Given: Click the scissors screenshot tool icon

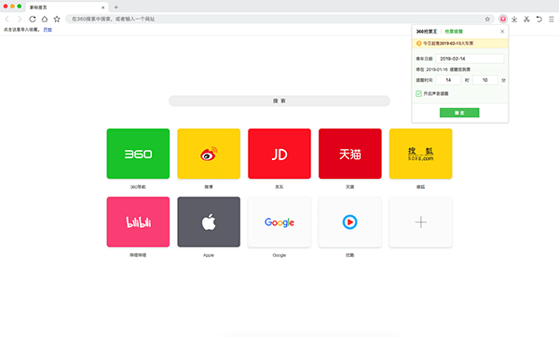Looking at the screenshot, I should [526, 20].
